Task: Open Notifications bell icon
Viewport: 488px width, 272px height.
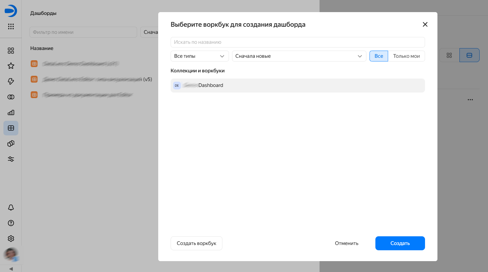Action: pos(11,207)
